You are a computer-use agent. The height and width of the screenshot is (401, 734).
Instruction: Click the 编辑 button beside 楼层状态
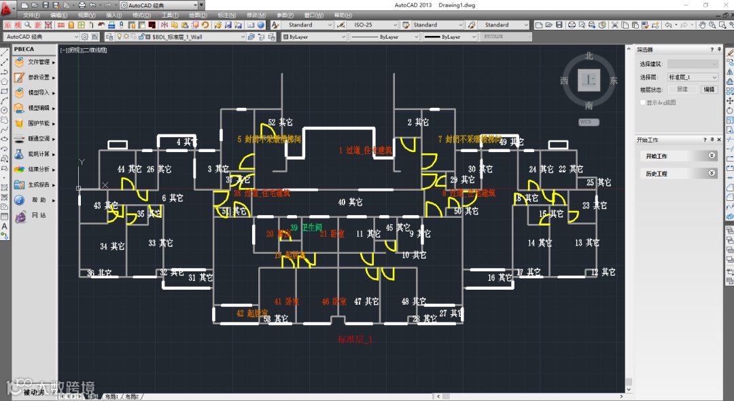(x=709, y=90)
